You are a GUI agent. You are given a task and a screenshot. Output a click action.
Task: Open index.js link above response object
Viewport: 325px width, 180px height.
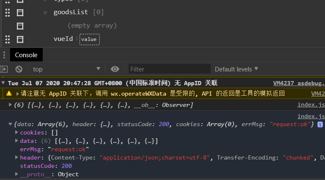click(311, 117)
